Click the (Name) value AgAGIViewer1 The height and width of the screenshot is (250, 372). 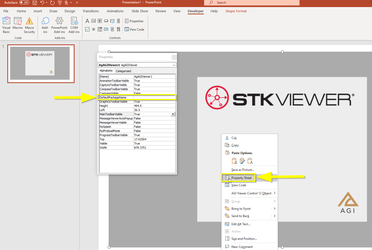click(154, 77)
